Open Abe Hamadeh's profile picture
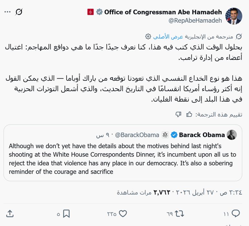The width and height of the screenshot is (249, 226). pyautogui.click(x=233, y=16)
